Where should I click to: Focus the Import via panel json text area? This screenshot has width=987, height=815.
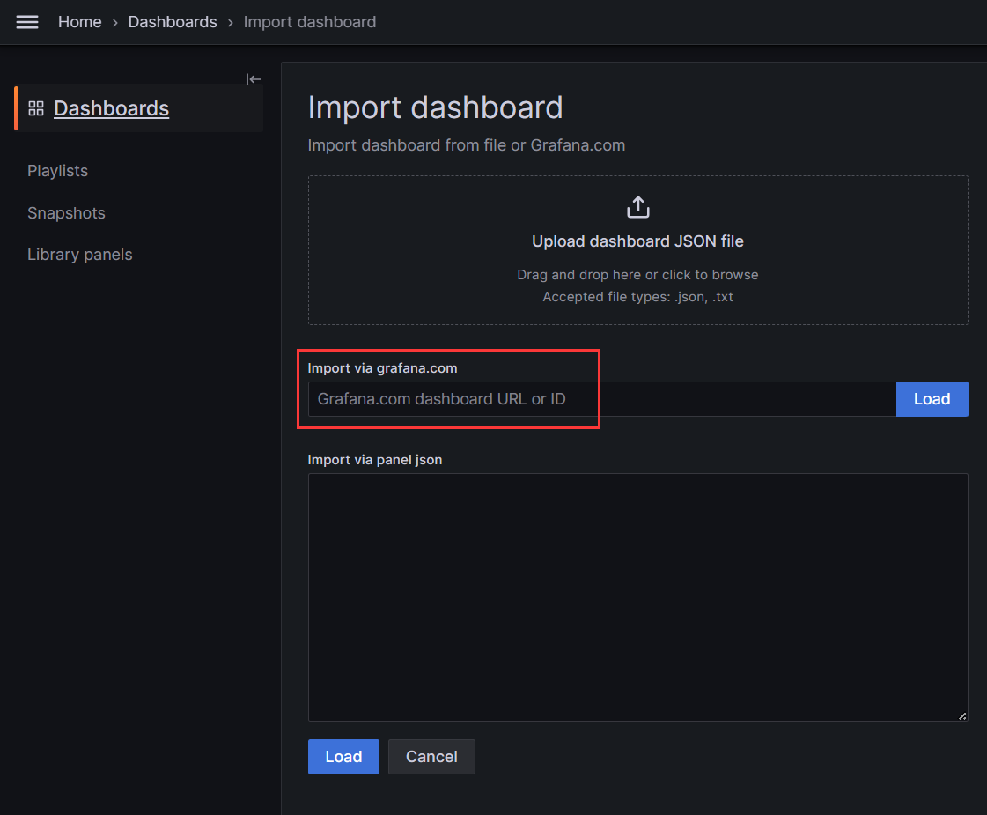click(x=637, y=597)
